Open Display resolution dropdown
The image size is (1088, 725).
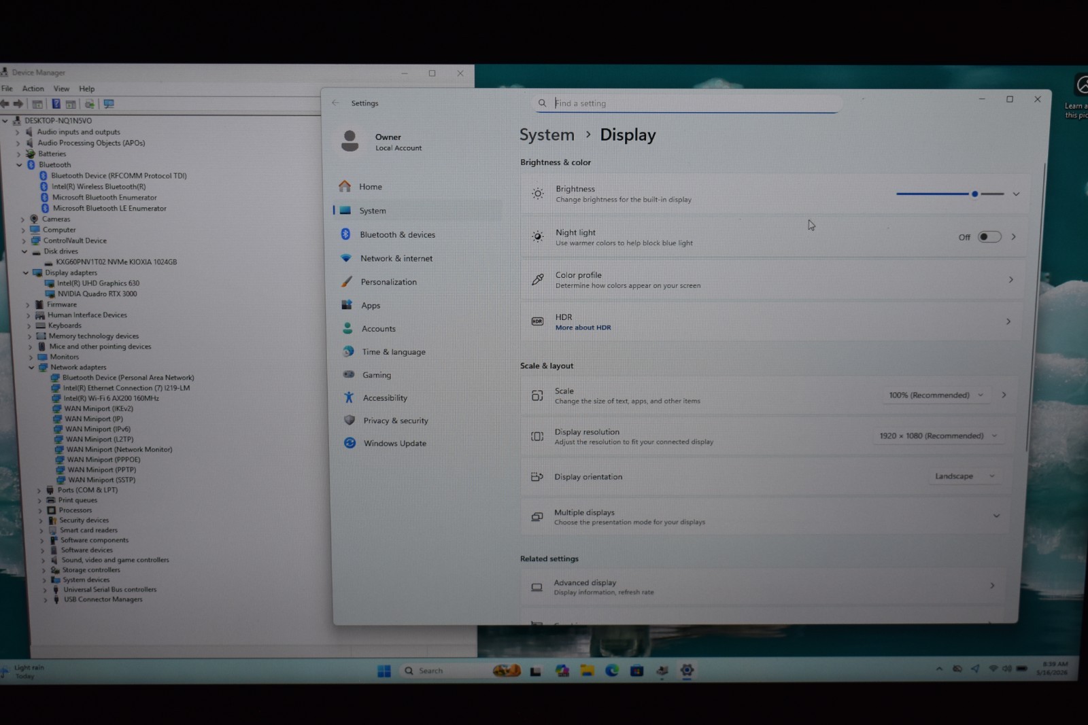pos(937,436)
